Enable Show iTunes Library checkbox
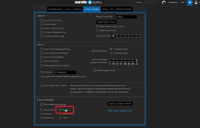200x128 pixels. click(x=42, y=20)
